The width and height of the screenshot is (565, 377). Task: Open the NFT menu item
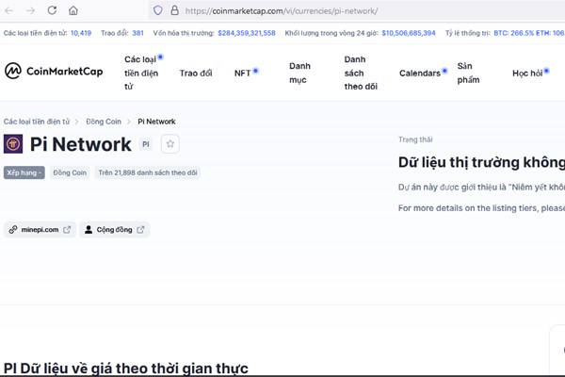[x=243, y=73]
